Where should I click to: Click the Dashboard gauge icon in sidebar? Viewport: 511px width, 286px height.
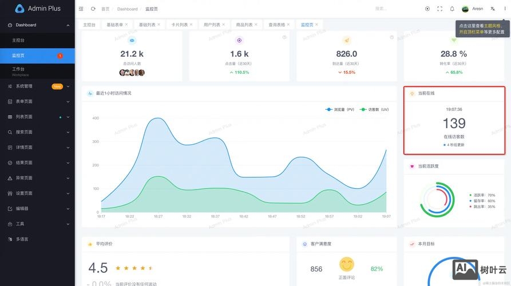(10, 25)
